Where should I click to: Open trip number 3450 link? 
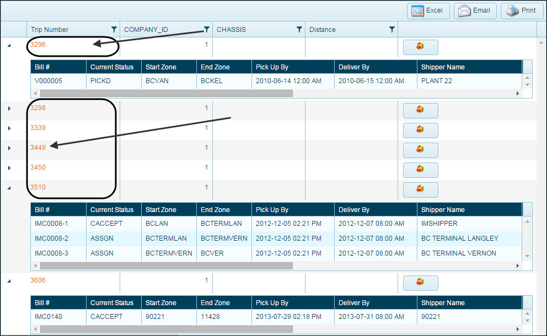click(37, 167)
